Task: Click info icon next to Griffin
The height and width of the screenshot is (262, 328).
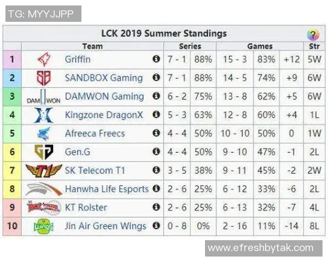Action: click(x=156, y=59)
